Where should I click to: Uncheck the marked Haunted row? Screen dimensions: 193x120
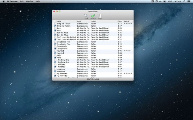click(55, 53)
